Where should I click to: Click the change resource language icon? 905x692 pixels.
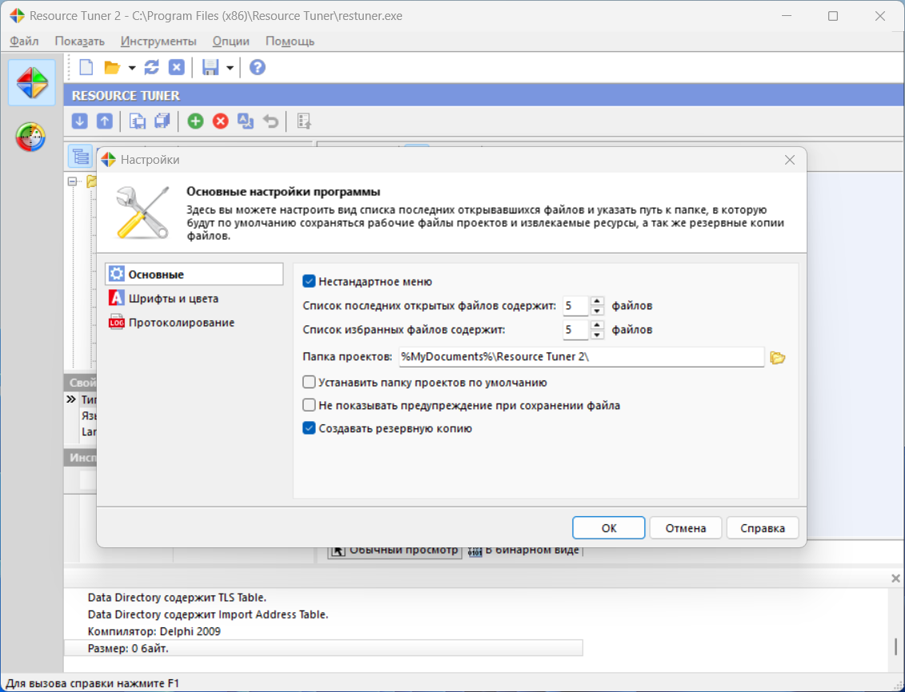(245, 121)
